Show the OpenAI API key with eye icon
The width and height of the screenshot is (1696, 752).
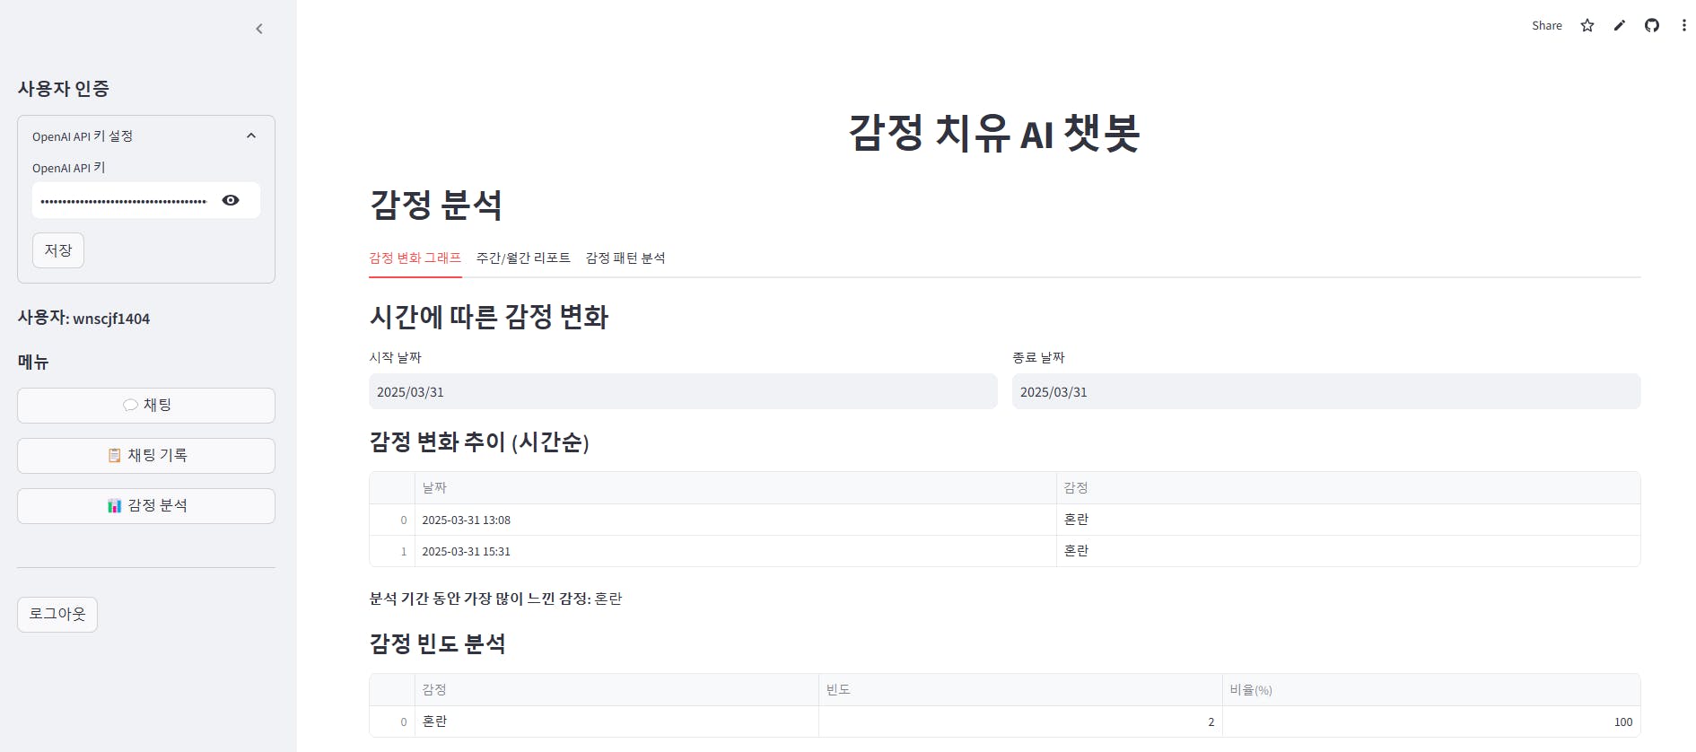tap(231, 200)
